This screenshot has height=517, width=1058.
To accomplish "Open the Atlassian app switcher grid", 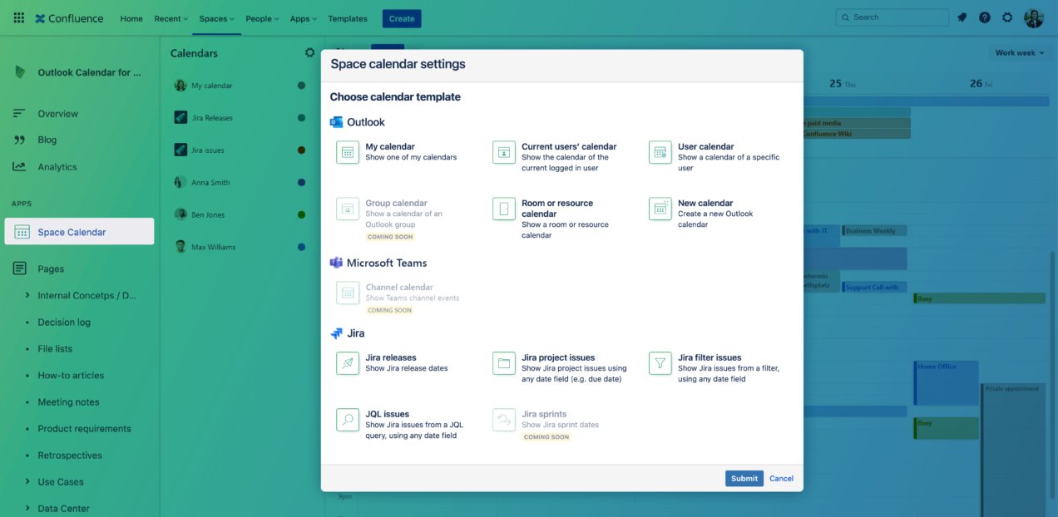I will [x=18, y=17].
